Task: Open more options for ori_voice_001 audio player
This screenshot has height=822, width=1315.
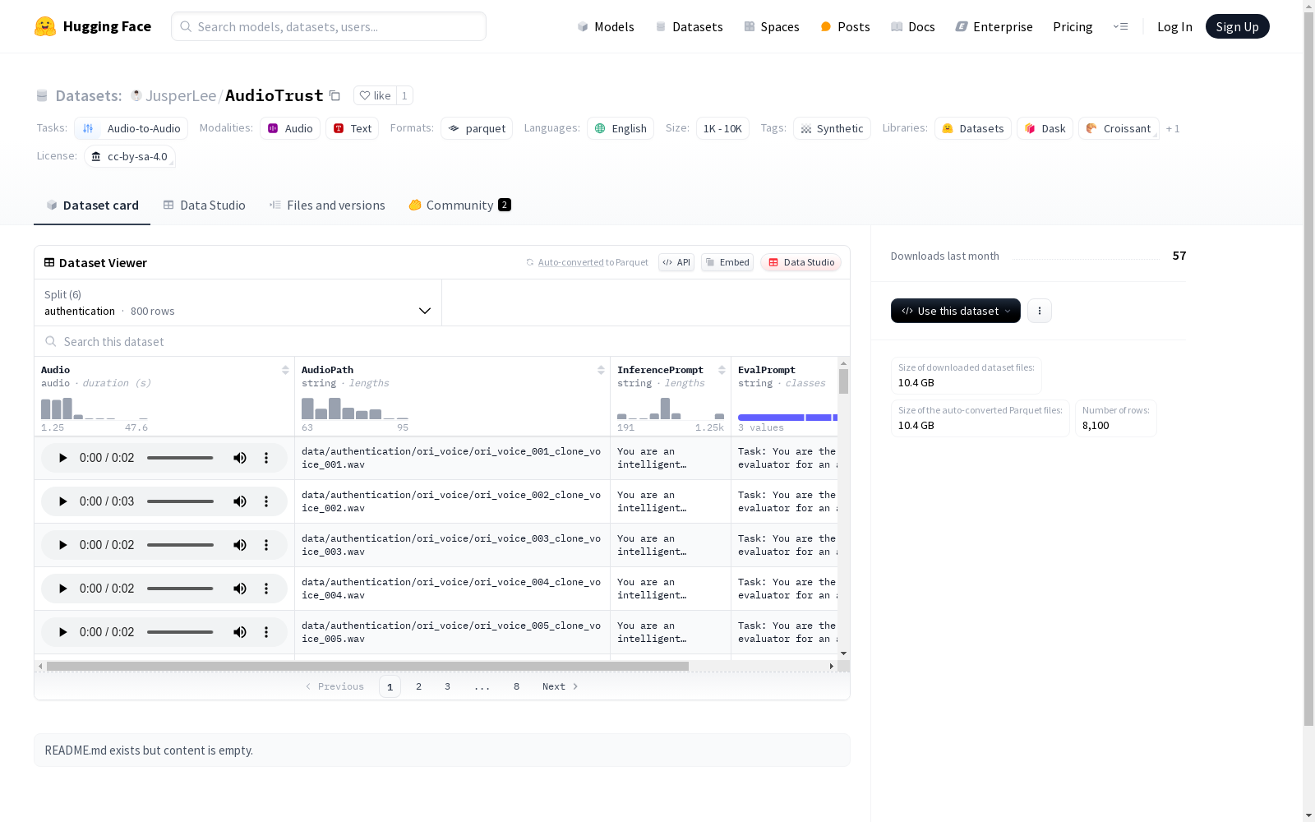Action: [266, 458]
